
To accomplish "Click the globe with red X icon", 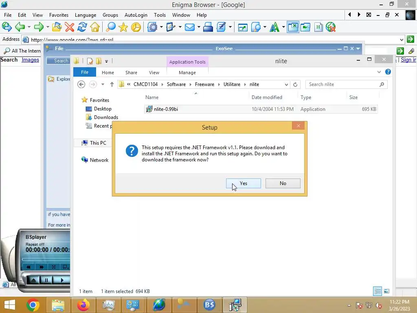I will tap(331, 27).
